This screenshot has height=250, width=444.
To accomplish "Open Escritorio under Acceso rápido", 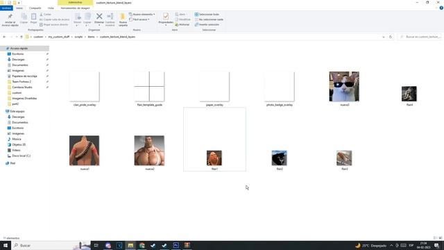I will coord(18,54).
